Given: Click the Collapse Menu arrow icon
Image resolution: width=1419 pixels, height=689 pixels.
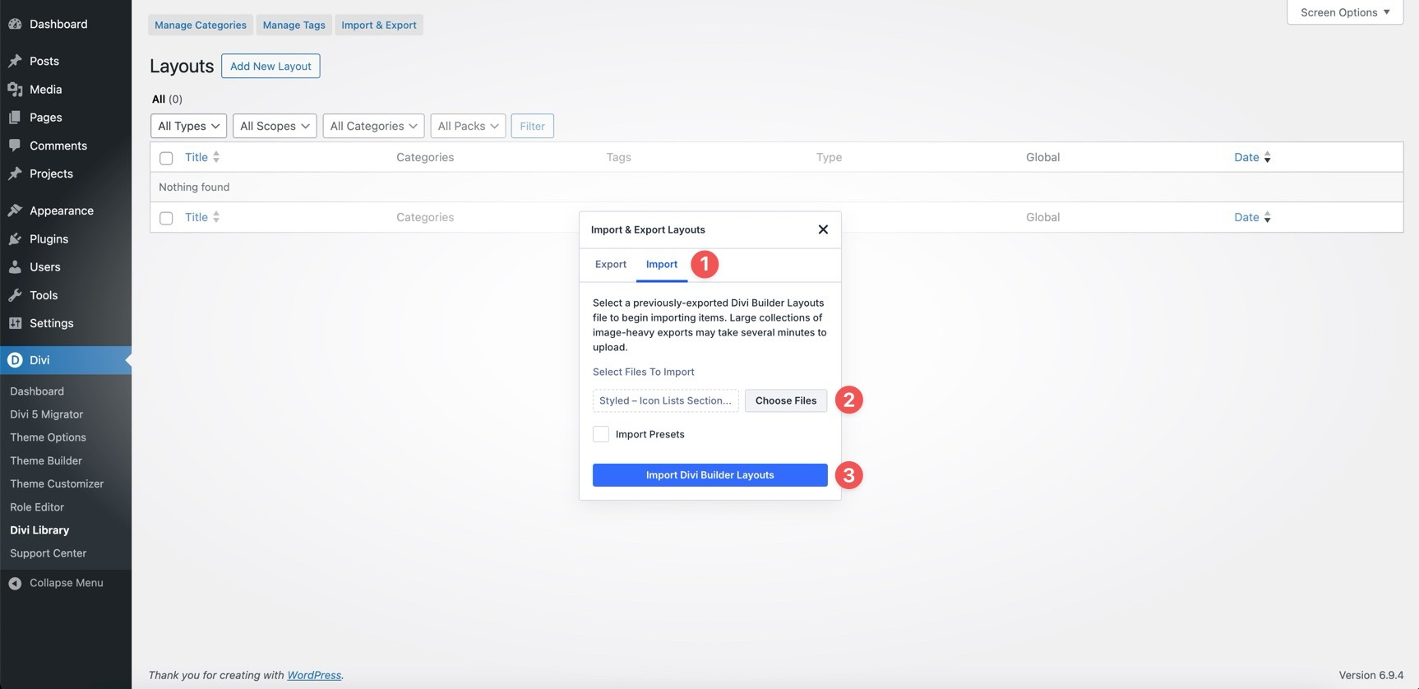Looking at the screenshot, I should 15,583.
